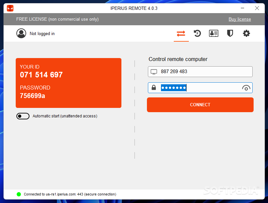The width and height of the screenshot is (268, 203).
Task: Focus the remote ID field 887 269 483
Action: point(200,71)
